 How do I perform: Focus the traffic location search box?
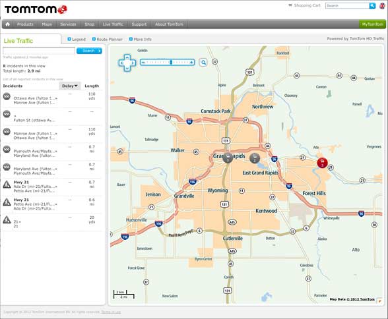pos(39,51)
